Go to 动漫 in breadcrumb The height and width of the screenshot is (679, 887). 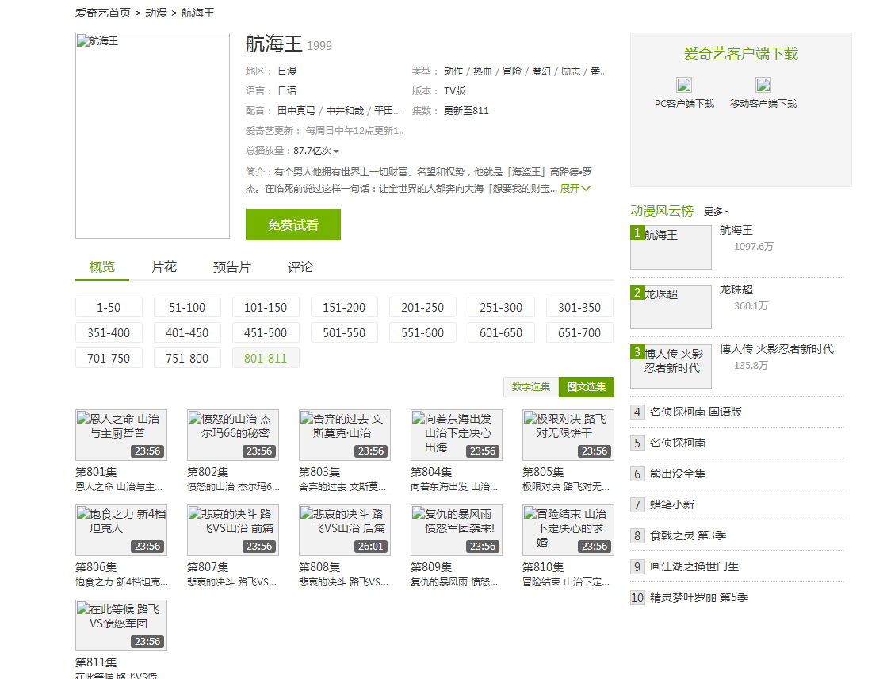point(156,13)
